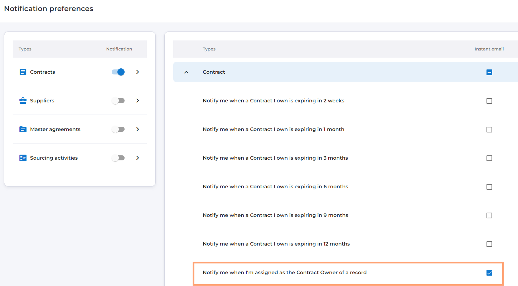518x286 pixels.
Task: Enable instant email for expiring in 3 months
Action: 489,158
